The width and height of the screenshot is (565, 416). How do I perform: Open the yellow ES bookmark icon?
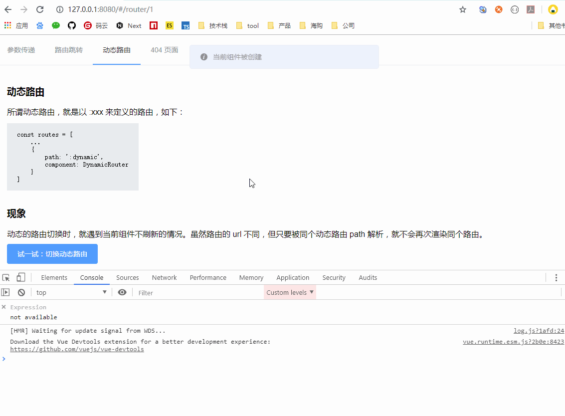(170, 25)
